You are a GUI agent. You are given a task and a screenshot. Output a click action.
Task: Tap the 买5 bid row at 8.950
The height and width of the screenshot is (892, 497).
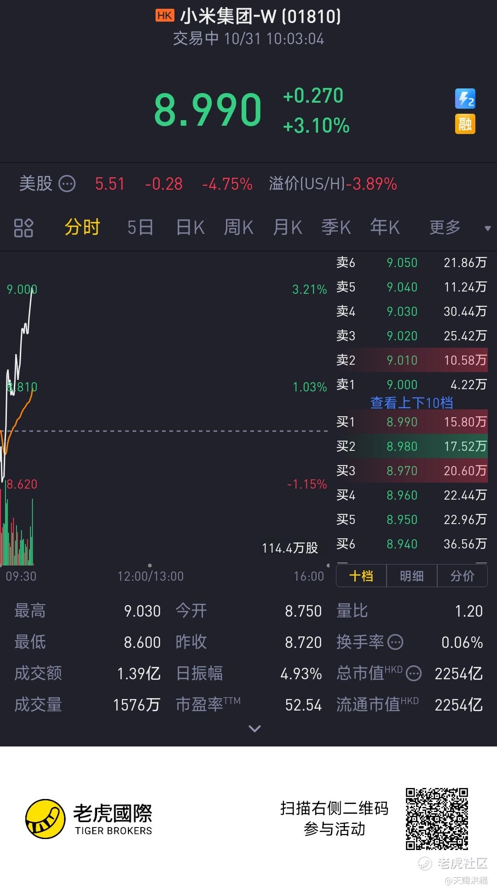[x=411, y=519]
